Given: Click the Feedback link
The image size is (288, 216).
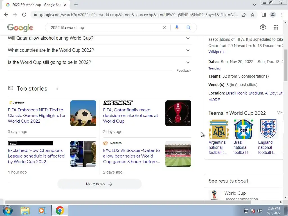Looking at the screenshot, I should tap(184, 71).
